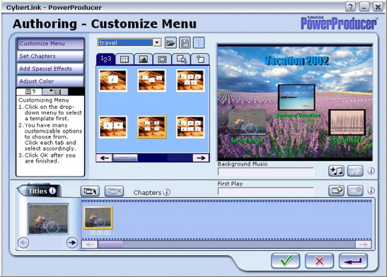Image resolution: width=387 pixels, height=277 pixels.
Task: Click the save template floppy icon
Action: click(185, 43)
